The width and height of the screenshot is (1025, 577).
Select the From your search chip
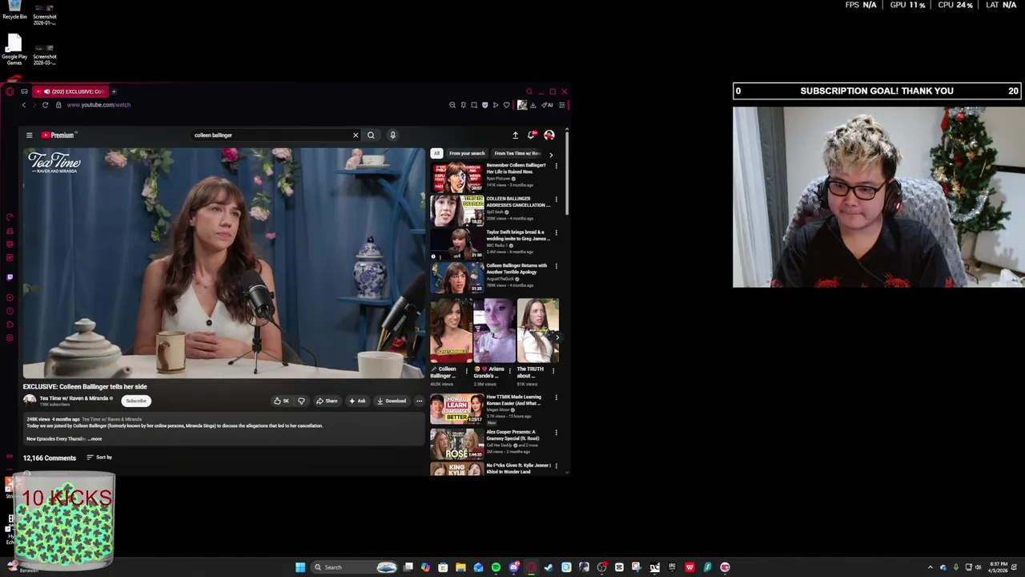click(x=467, y=153)
